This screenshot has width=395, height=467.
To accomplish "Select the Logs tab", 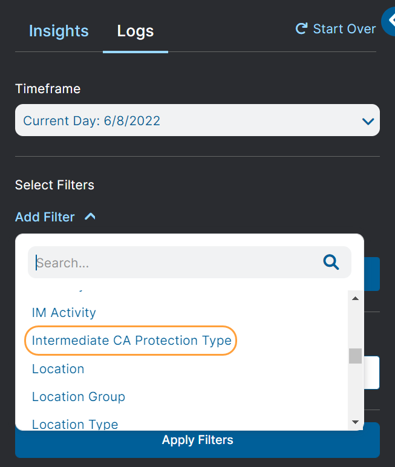I will pyautogui.click(x=135, y=31).
